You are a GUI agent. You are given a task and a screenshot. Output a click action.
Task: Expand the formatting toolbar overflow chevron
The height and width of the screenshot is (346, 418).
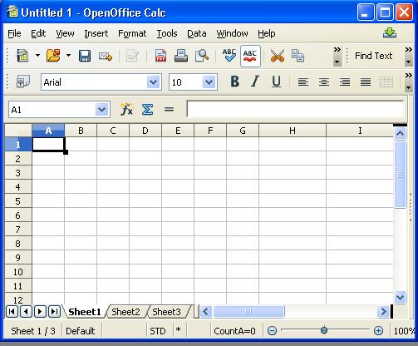[408, 76]
